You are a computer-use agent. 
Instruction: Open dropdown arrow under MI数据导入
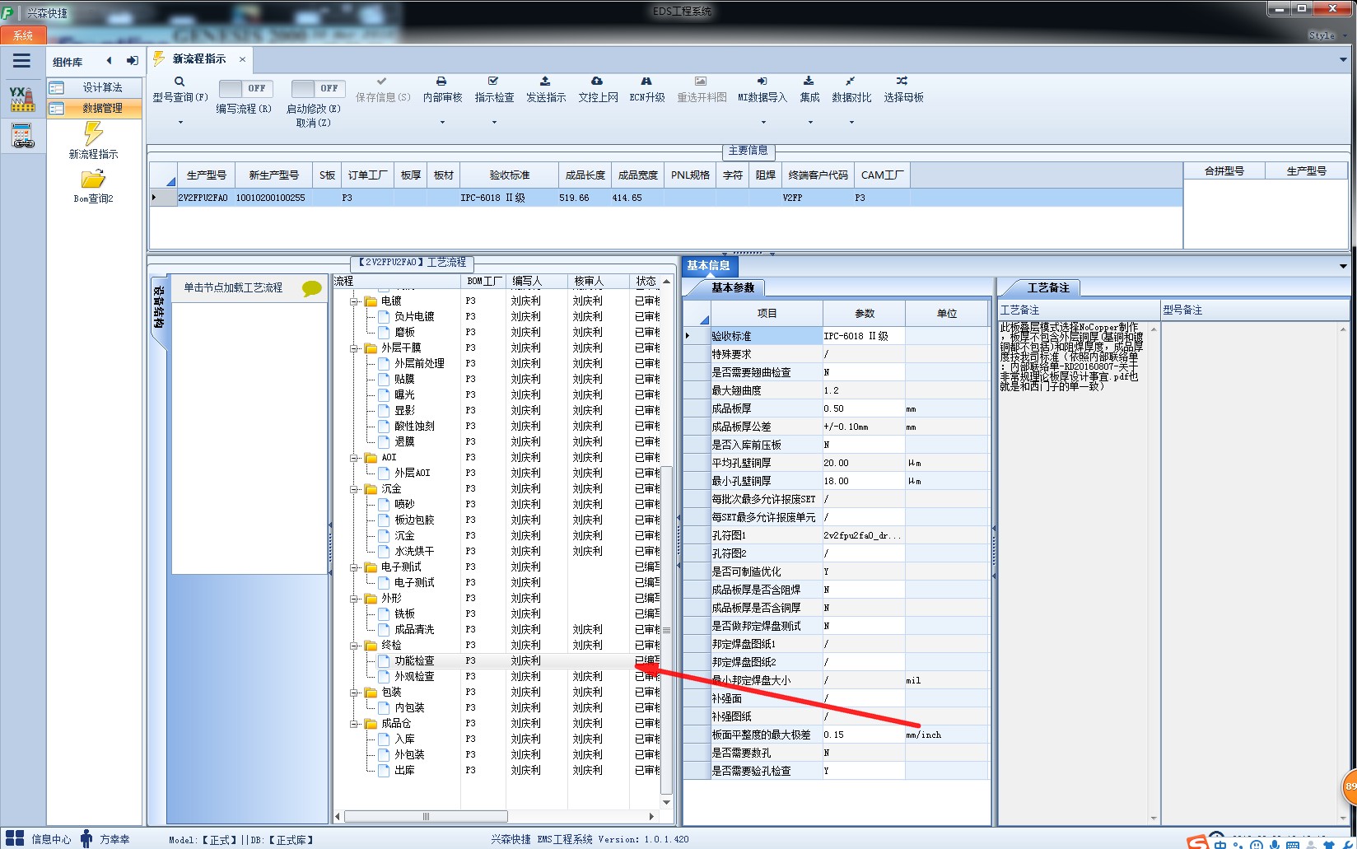(763, 123)
